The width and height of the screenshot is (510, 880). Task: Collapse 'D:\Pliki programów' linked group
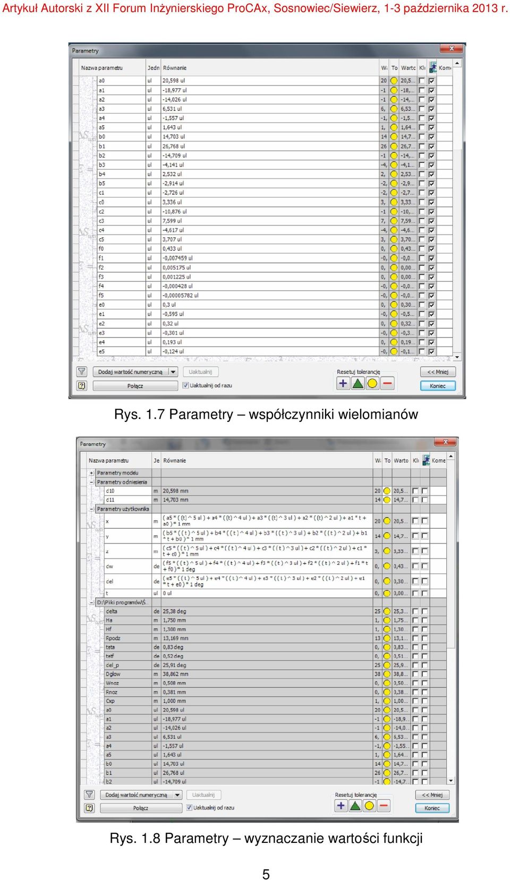[x=91, y=602]
